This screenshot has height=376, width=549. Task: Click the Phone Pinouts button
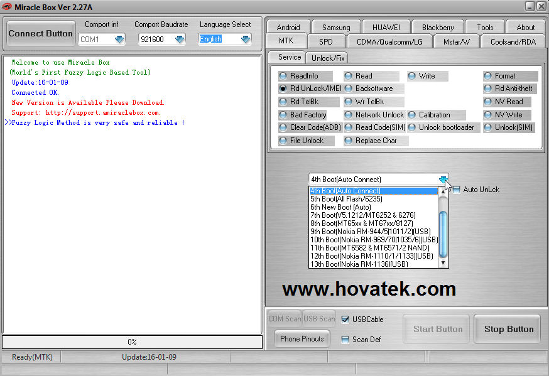pos(302,339)
